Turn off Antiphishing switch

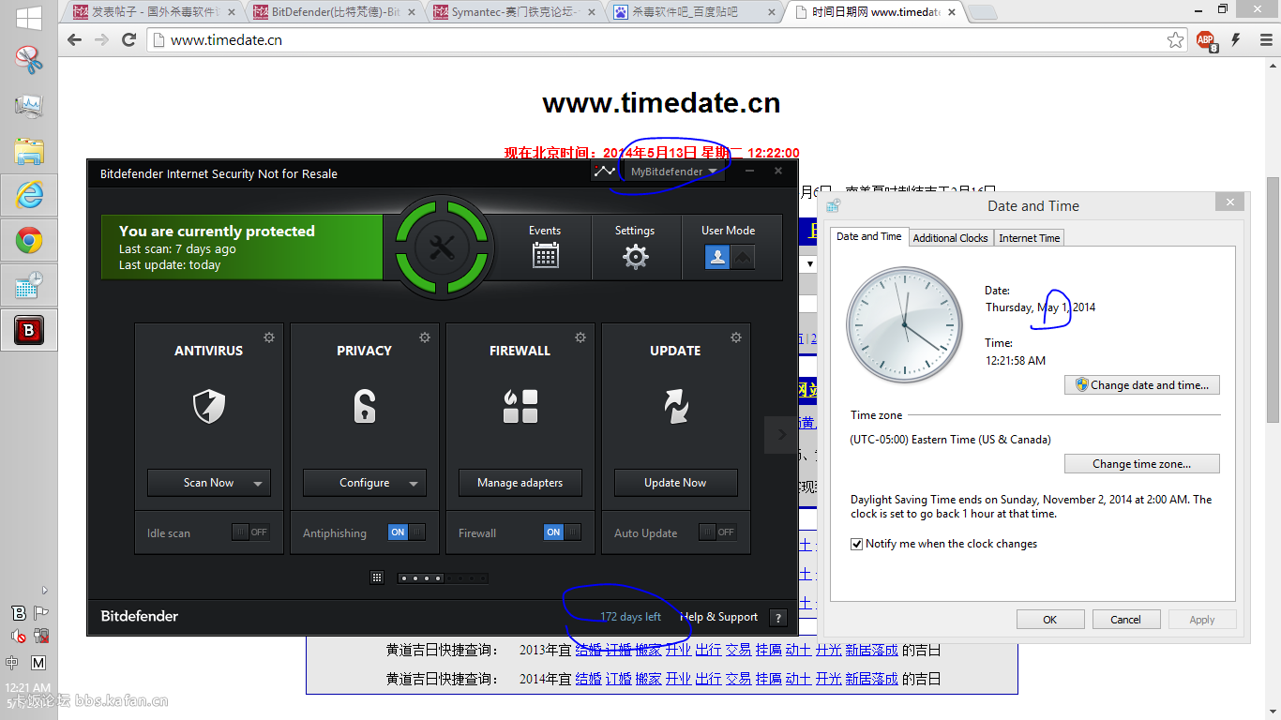[x=406, y=532]
